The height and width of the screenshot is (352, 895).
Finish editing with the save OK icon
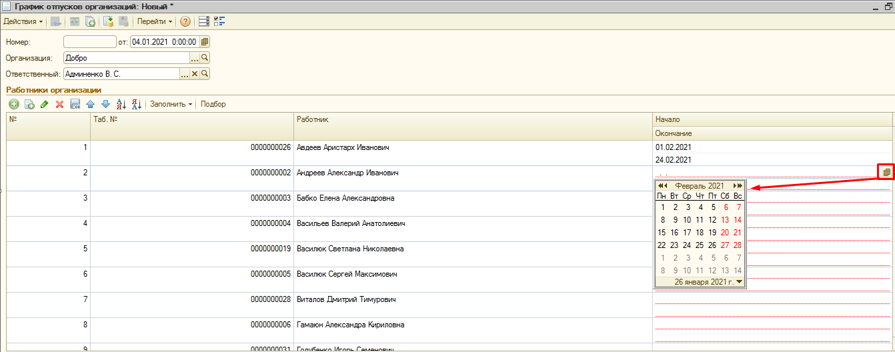(75, 104)
